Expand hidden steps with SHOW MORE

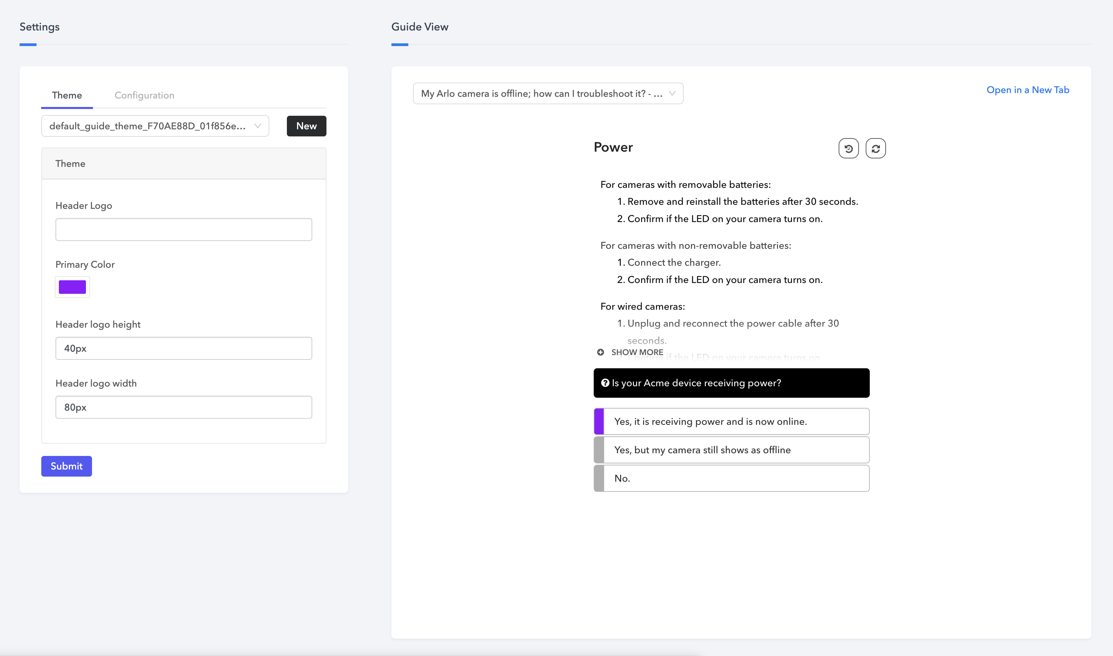636,352
